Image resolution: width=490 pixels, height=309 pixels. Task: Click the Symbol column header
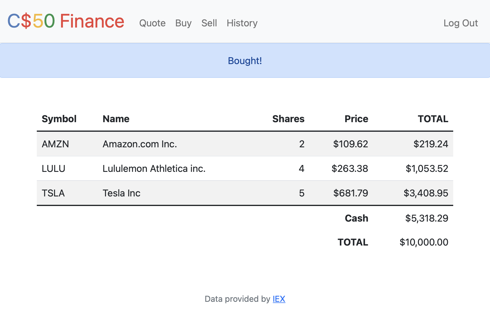coord(59,119)
